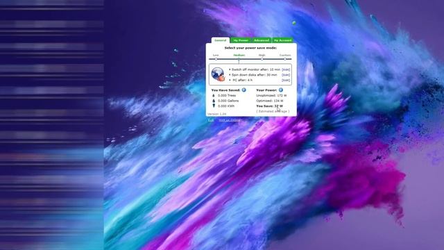Select the Medium power save stop

pyautogui.click(x=239, y=59)
